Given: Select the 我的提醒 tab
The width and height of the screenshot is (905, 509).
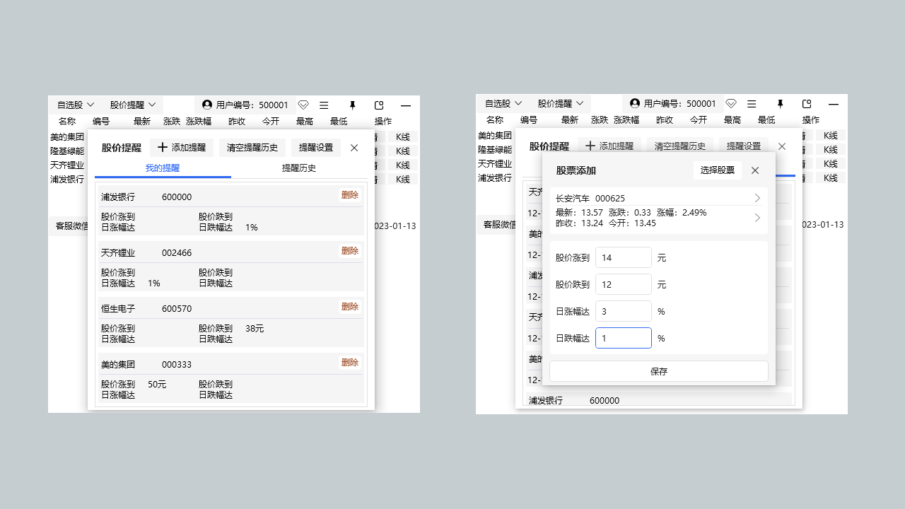Looking at the screenshot, I should [x=163, y=168].
